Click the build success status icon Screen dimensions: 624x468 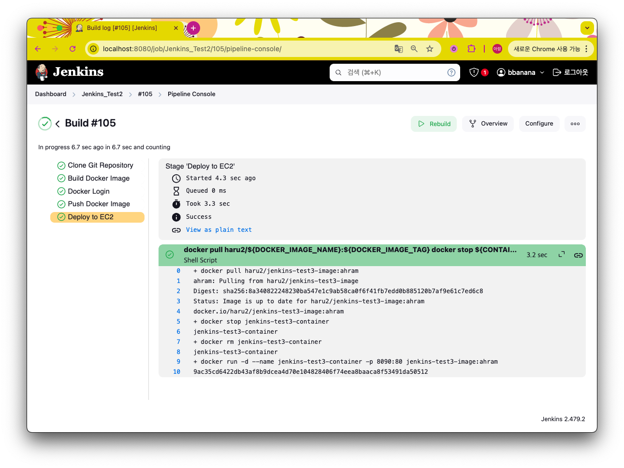coord(45,124)
